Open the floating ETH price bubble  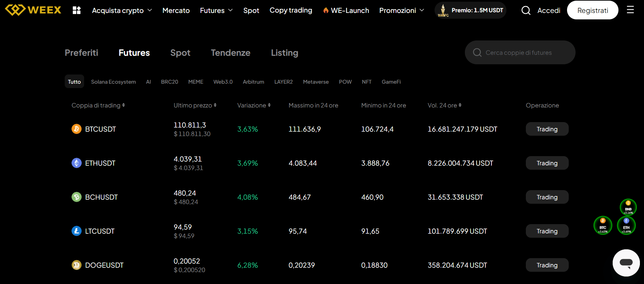click(x=626, y=225)
